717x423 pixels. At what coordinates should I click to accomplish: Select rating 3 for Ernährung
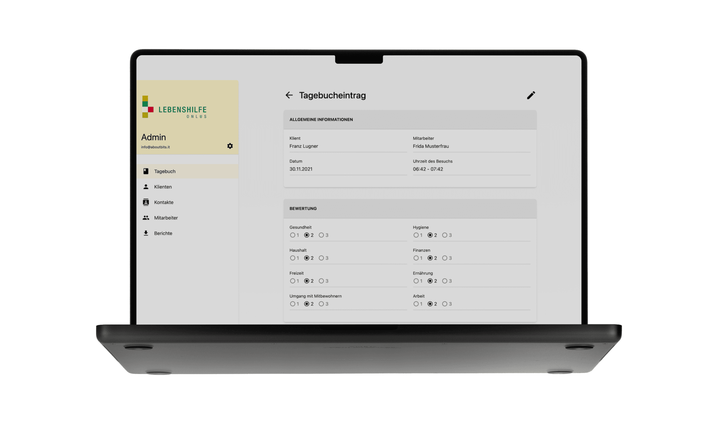(445, 281)
